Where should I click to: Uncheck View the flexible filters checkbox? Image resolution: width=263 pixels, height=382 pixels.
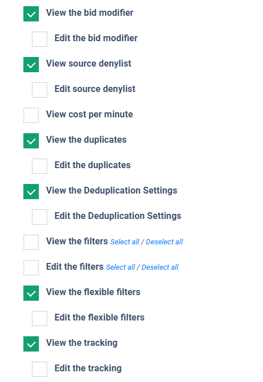pyautogui.click(x=31, y=293)
